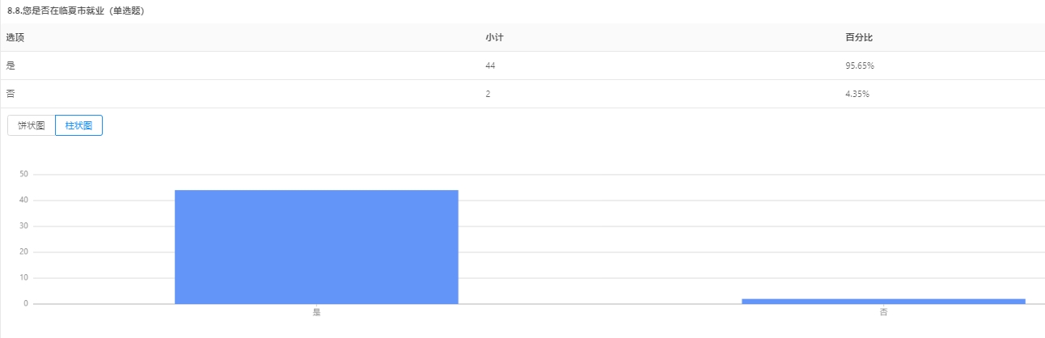Click the 是 label under the chart

[316, 312]
